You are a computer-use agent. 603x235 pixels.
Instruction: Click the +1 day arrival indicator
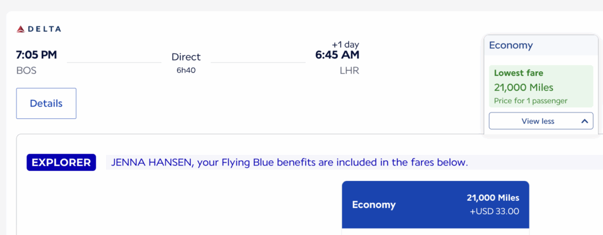(x=345, y=45)
